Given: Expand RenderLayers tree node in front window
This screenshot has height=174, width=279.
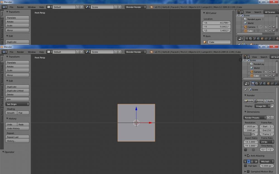Looking at the screenshot, I should click(x=248, y=64).
